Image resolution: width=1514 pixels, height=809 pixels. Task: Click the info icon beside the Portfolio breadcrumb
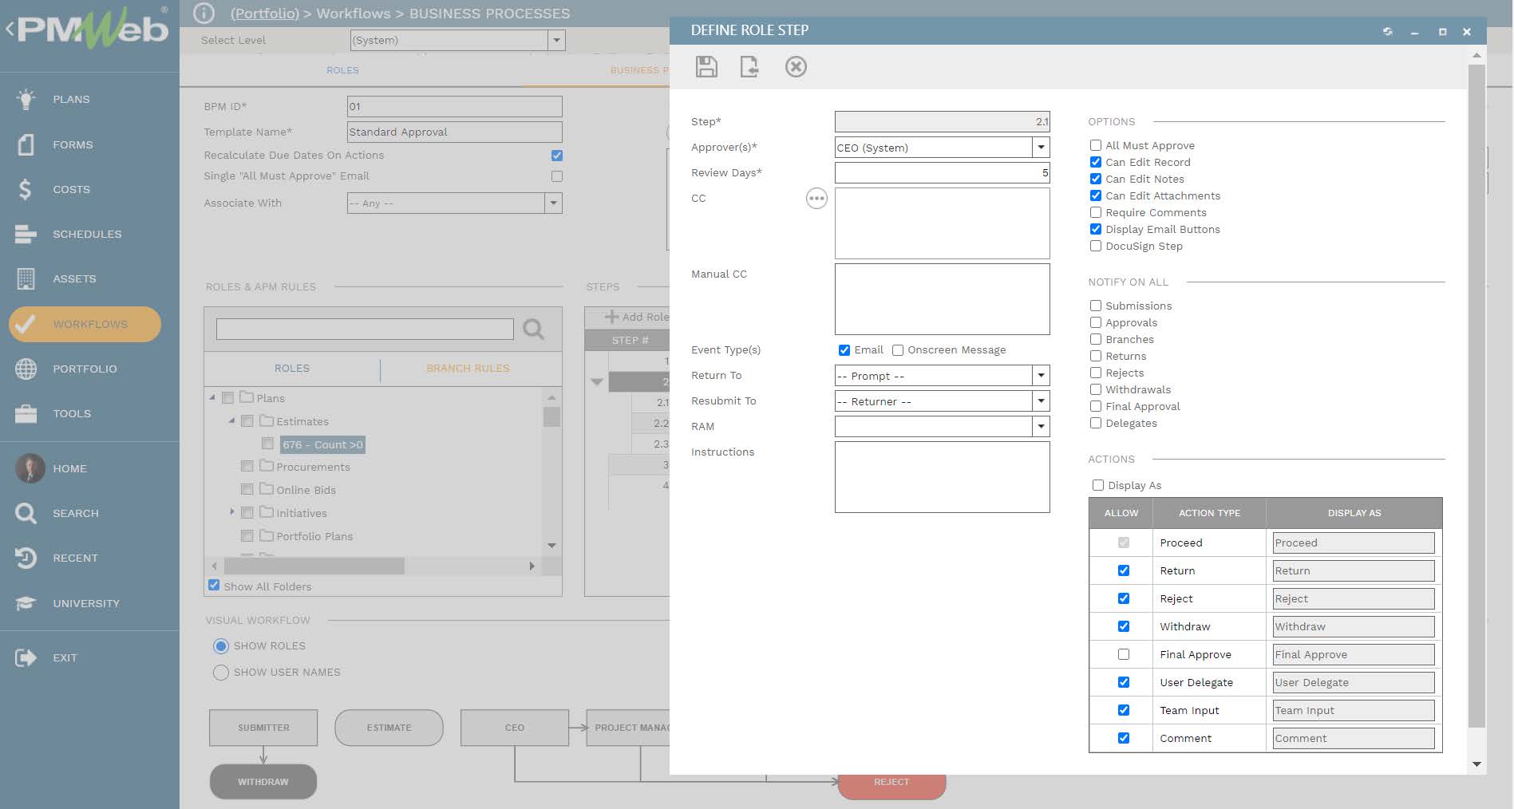point(204,14)
